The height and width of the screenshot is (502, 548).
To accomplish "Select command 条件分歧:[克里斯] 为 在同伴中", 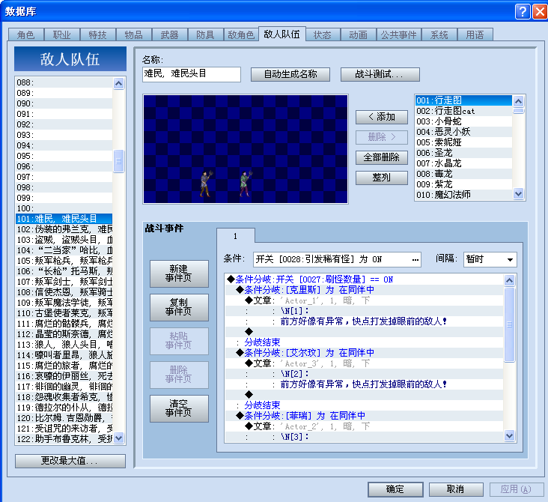I will [x=364, y=290].
